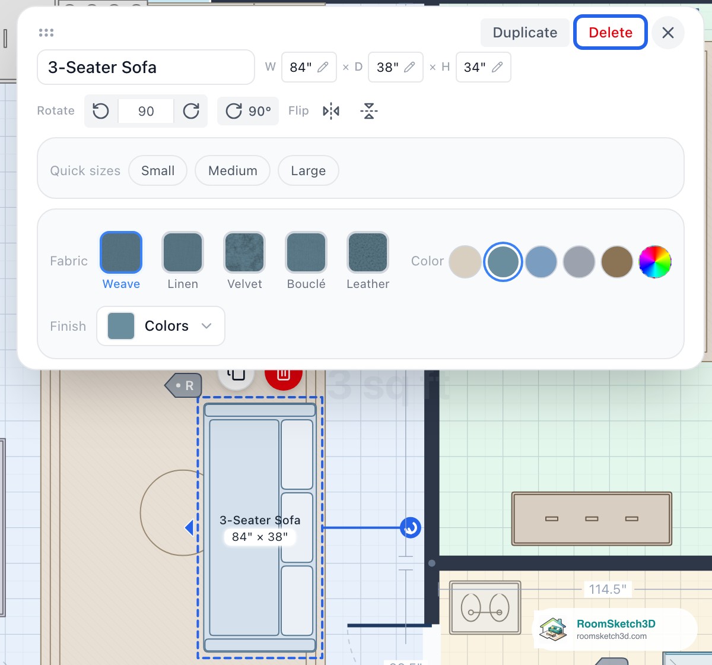Image resolution: width=712 pixels, height=665 pixels.
Task: Choose the Small quick size
Action: coord(158,171)
